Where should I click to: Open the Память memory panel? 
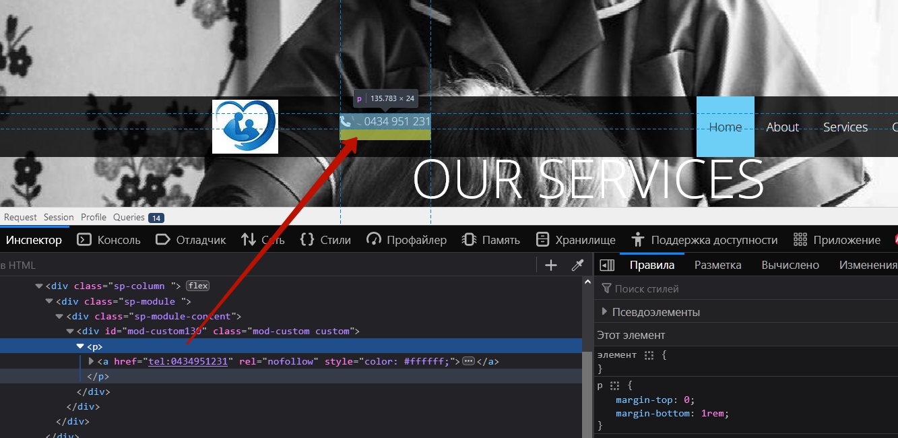point(490,240)
